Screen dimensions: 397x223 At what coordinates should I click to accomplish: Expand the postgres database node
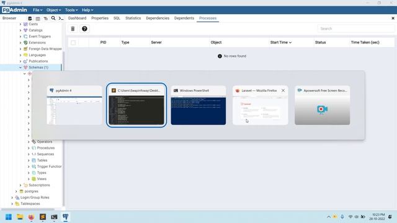coord(17,191)
